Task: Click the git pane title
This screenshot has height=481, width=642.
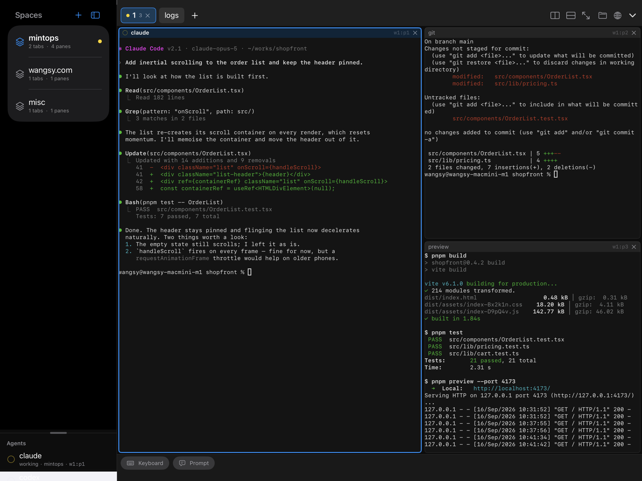Action: point(432,33)
